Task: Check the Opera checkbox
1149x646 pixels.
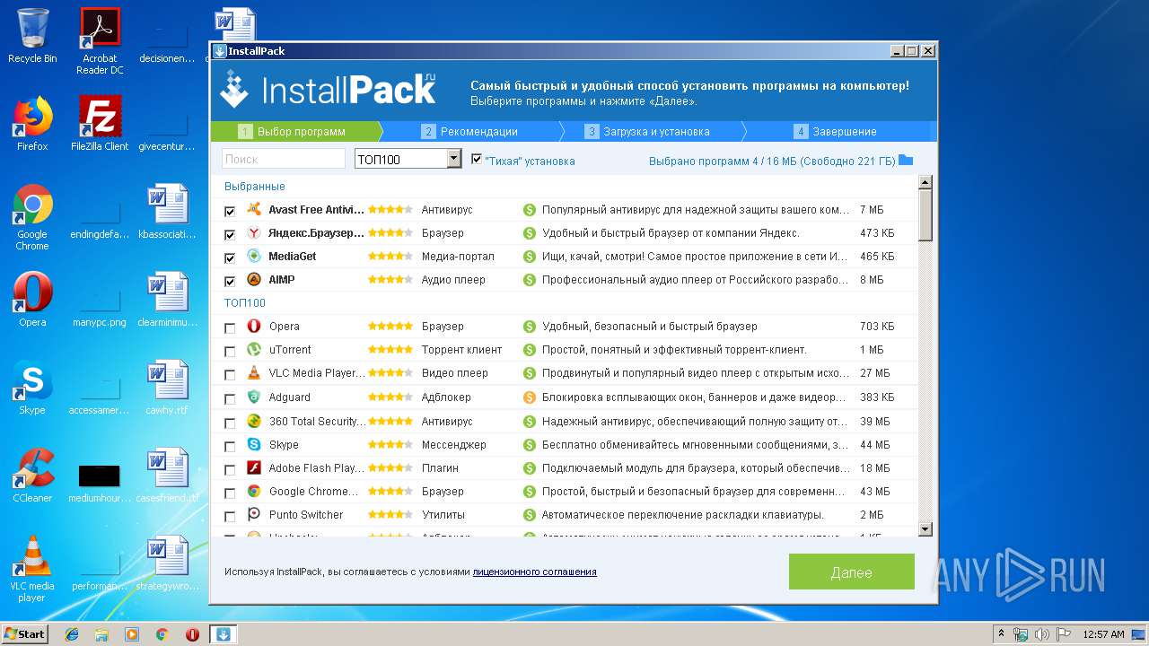Action: tap(230, 327)
